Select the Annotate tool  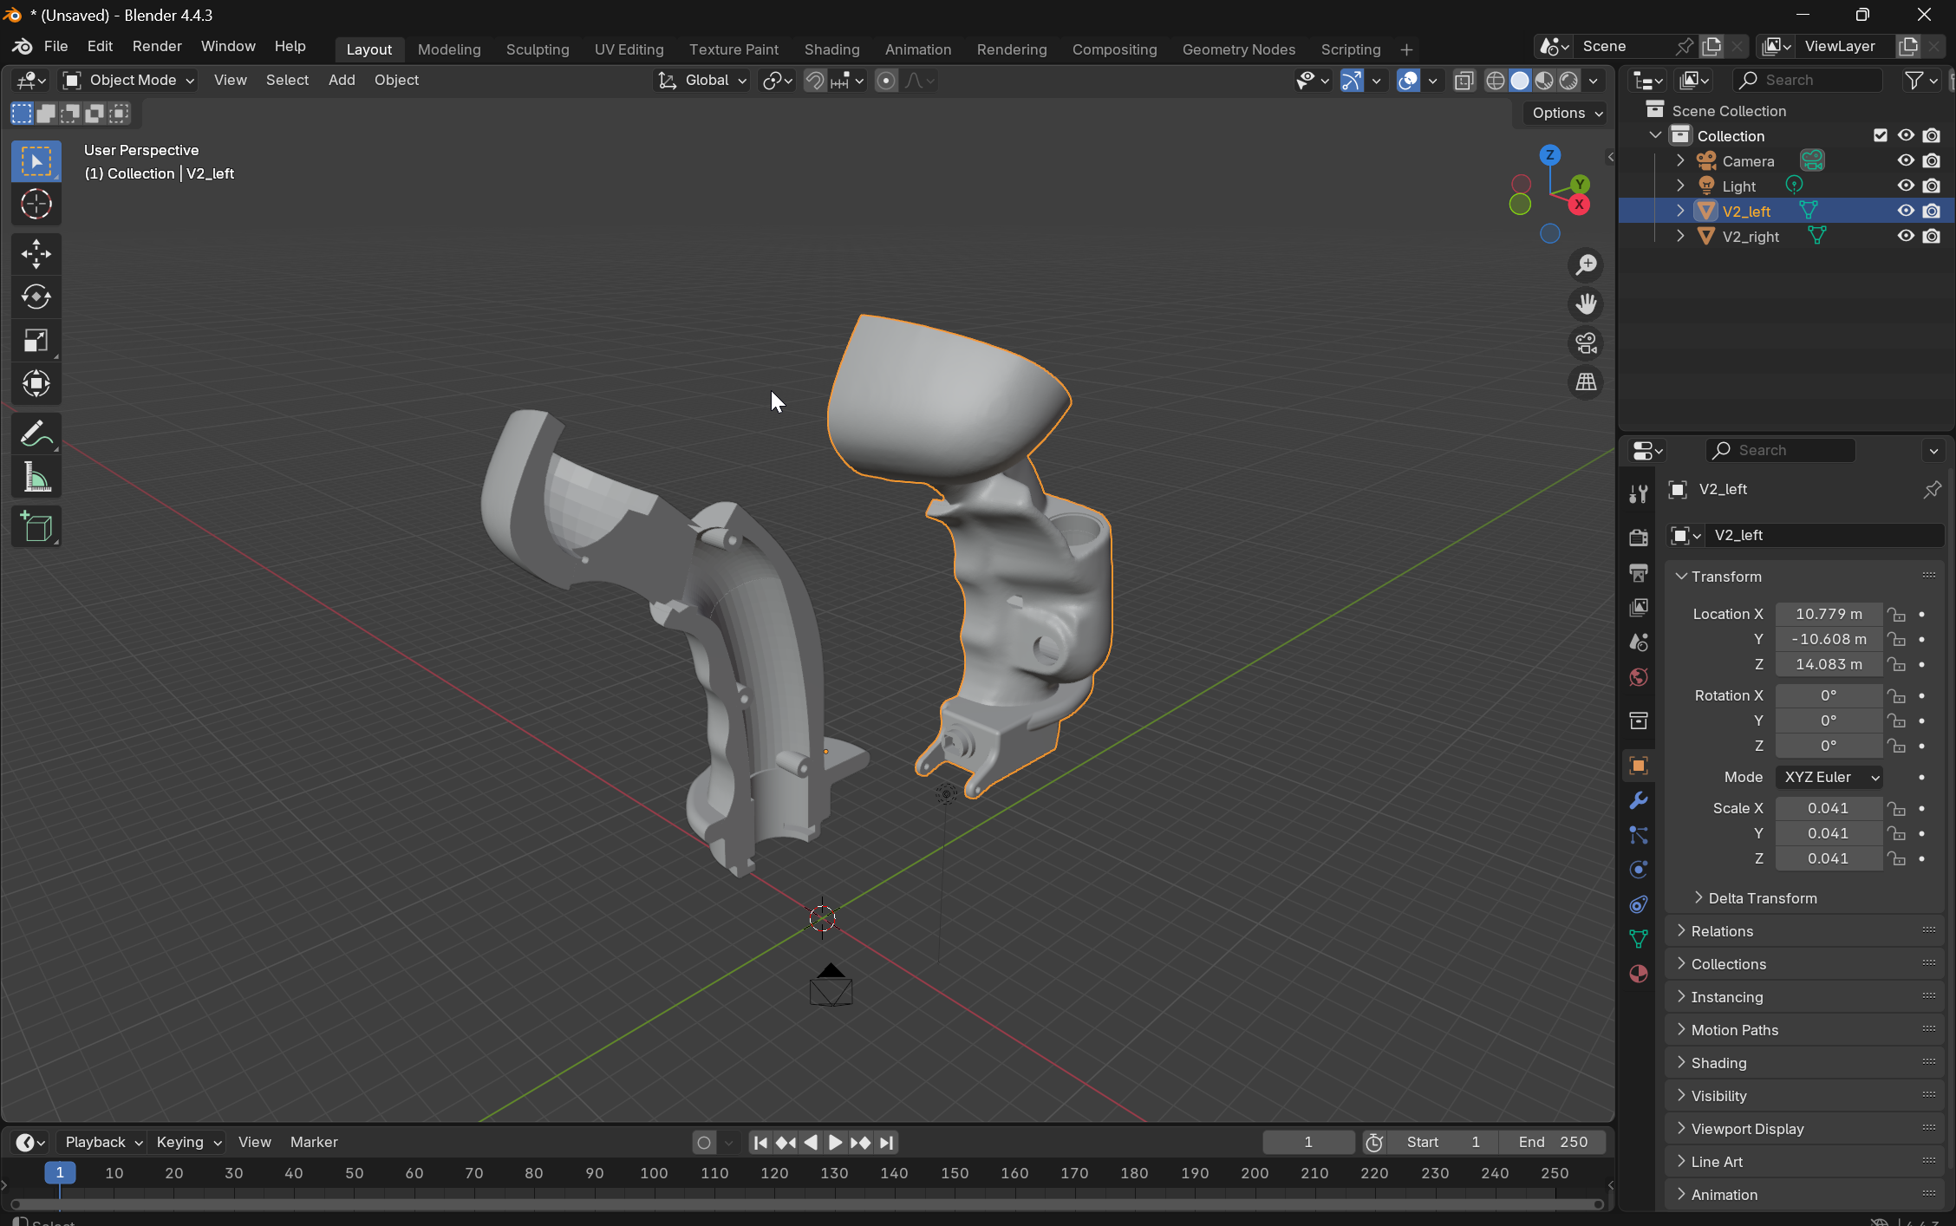[36, 434]
